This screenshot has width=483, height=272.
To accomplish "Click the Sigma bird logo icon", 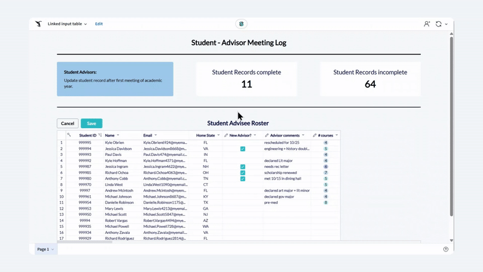I will [39, 24].
